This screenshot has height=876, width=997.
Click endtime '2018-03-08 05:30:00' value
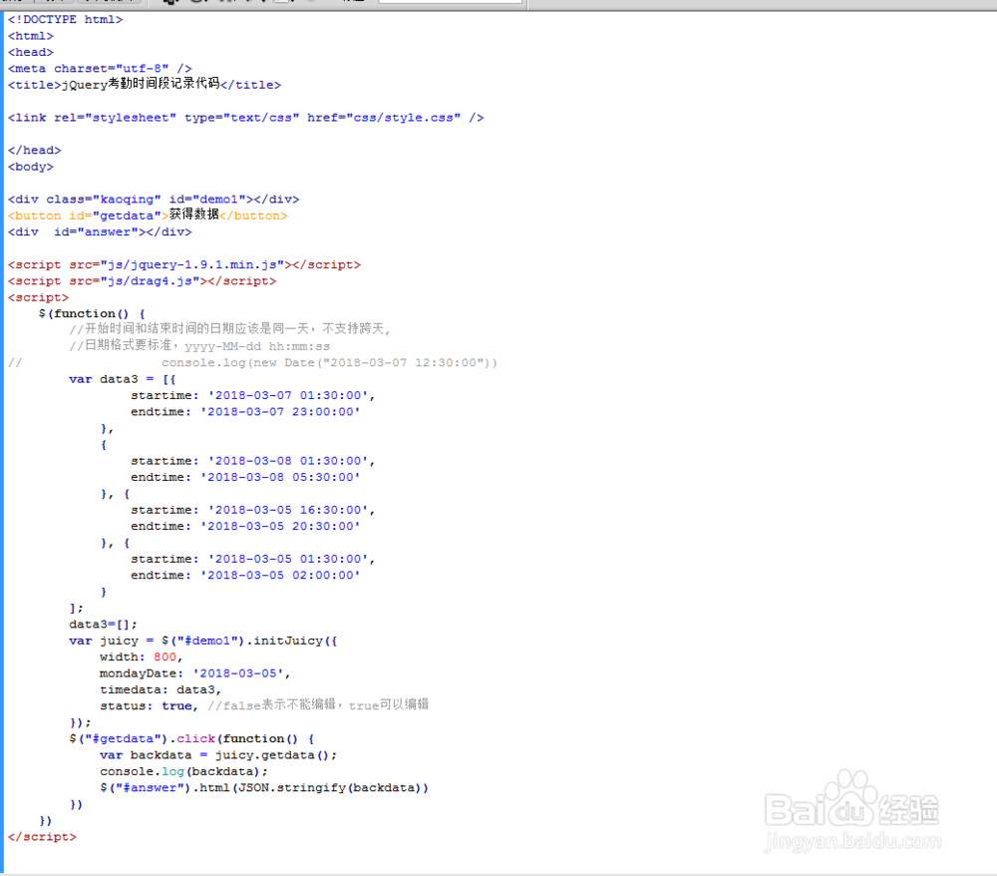(x=280, y=477)
